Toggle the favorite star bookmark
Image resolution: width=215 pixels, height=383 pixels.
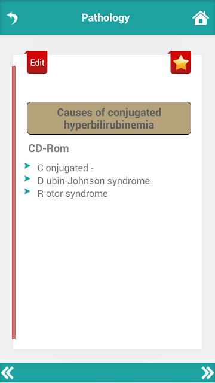coord(180,62)
